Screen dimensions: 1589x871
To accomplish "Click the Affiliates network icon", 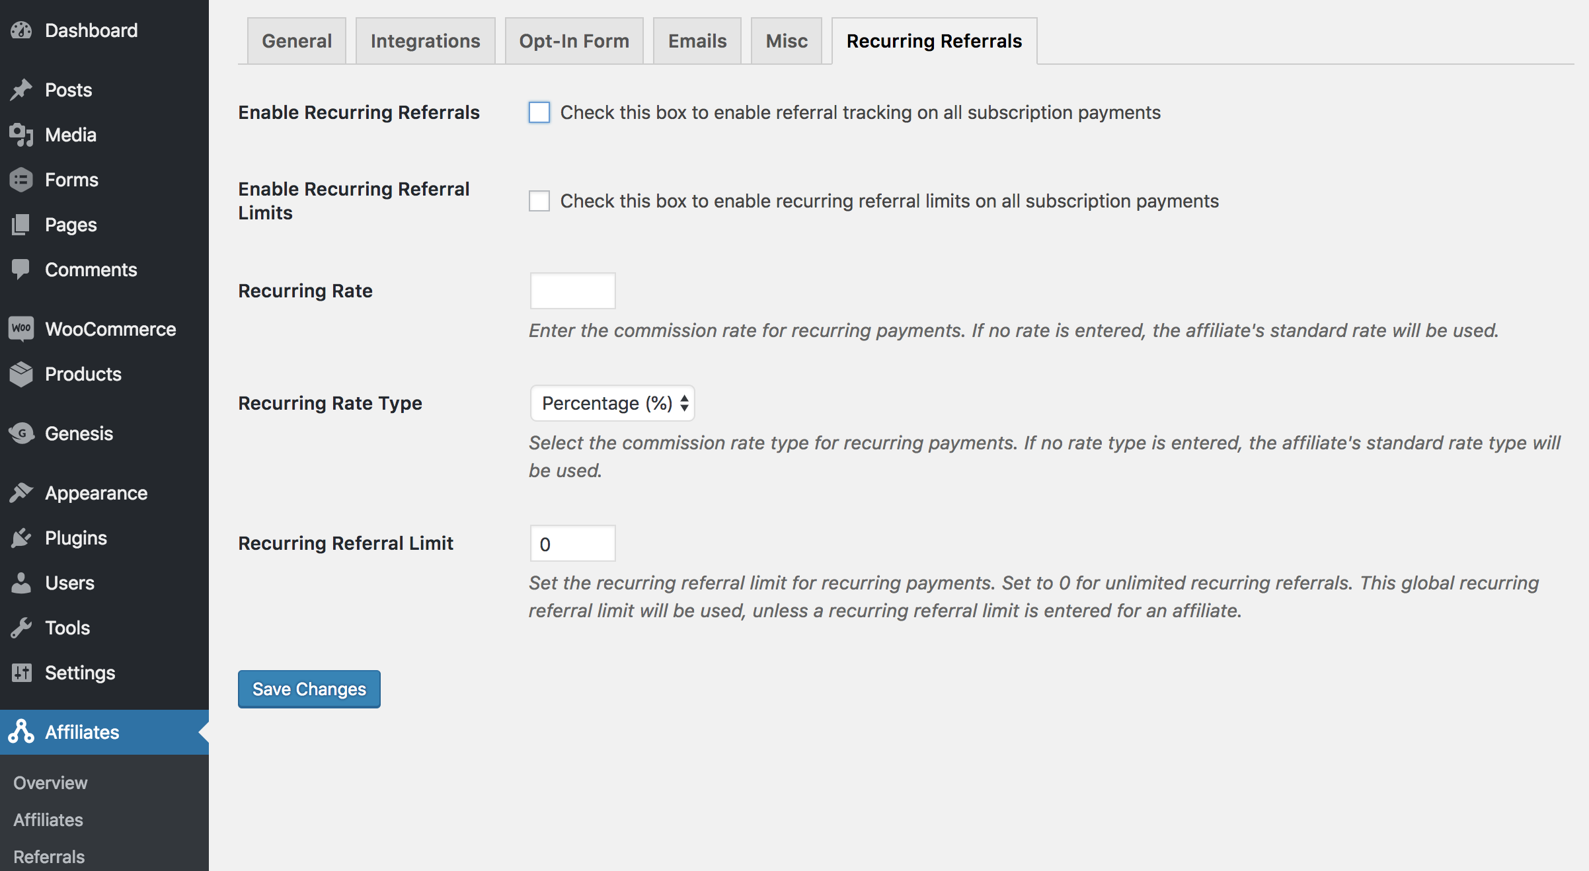I will [x=21, y=732].
